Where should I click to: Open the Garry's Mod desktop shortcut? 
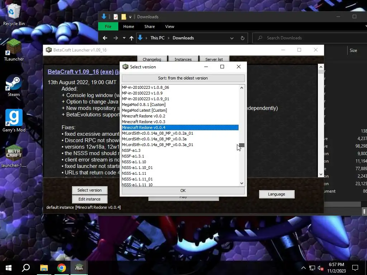tap(14, 121)
